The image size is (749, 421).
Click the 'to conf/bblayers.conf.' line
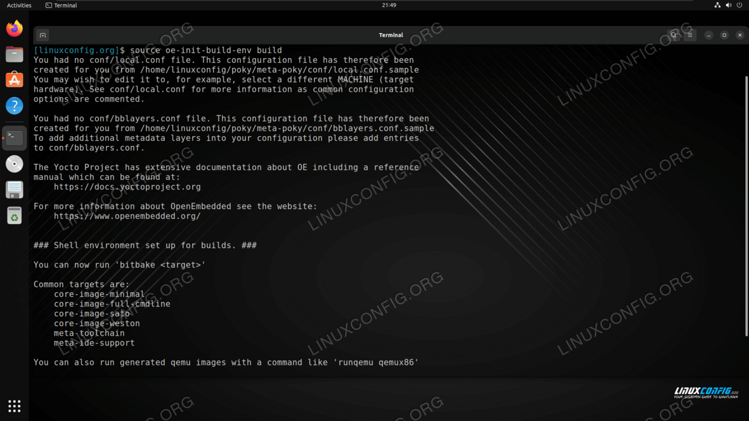click(89, 148)
